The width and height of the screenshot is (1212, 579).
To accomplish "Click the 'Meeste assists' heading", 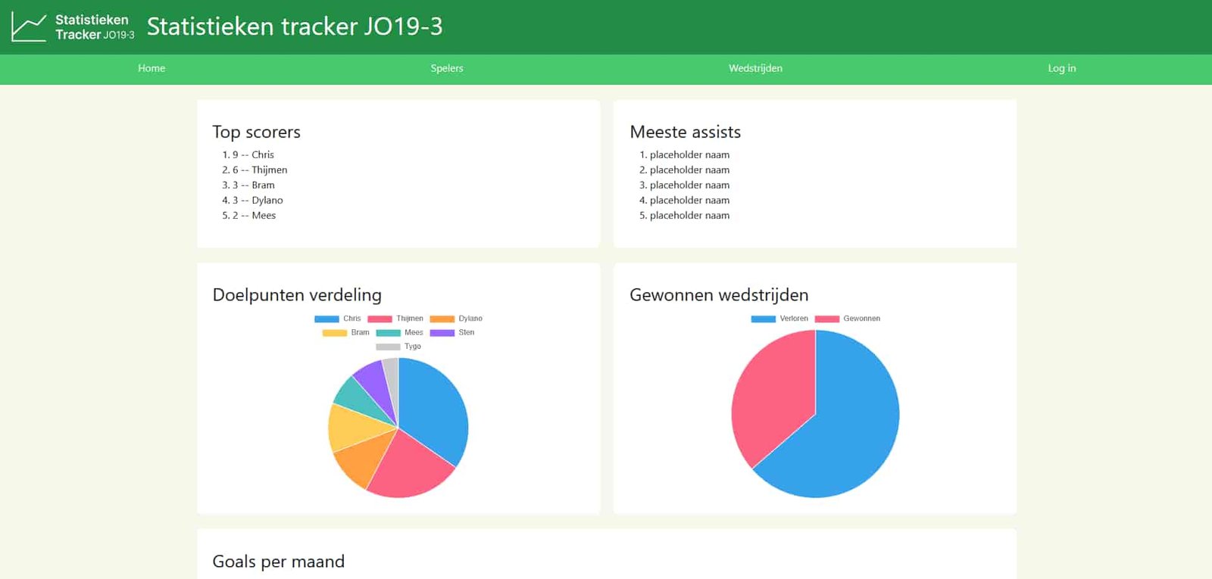I will (685, 132).
